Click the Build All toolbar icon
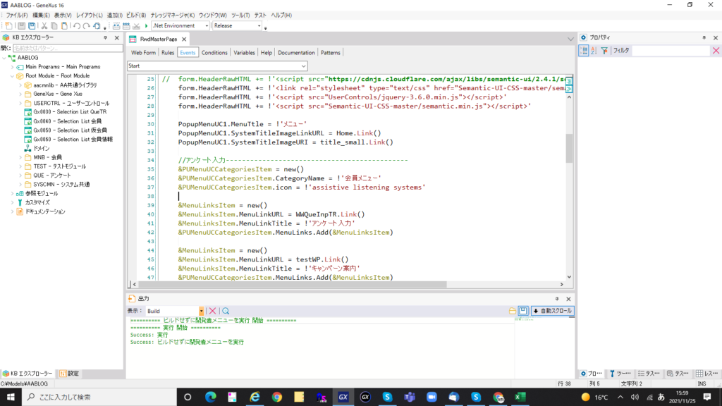Image resolution: width=722 pixels, height=406 pixels. (116, 26)
